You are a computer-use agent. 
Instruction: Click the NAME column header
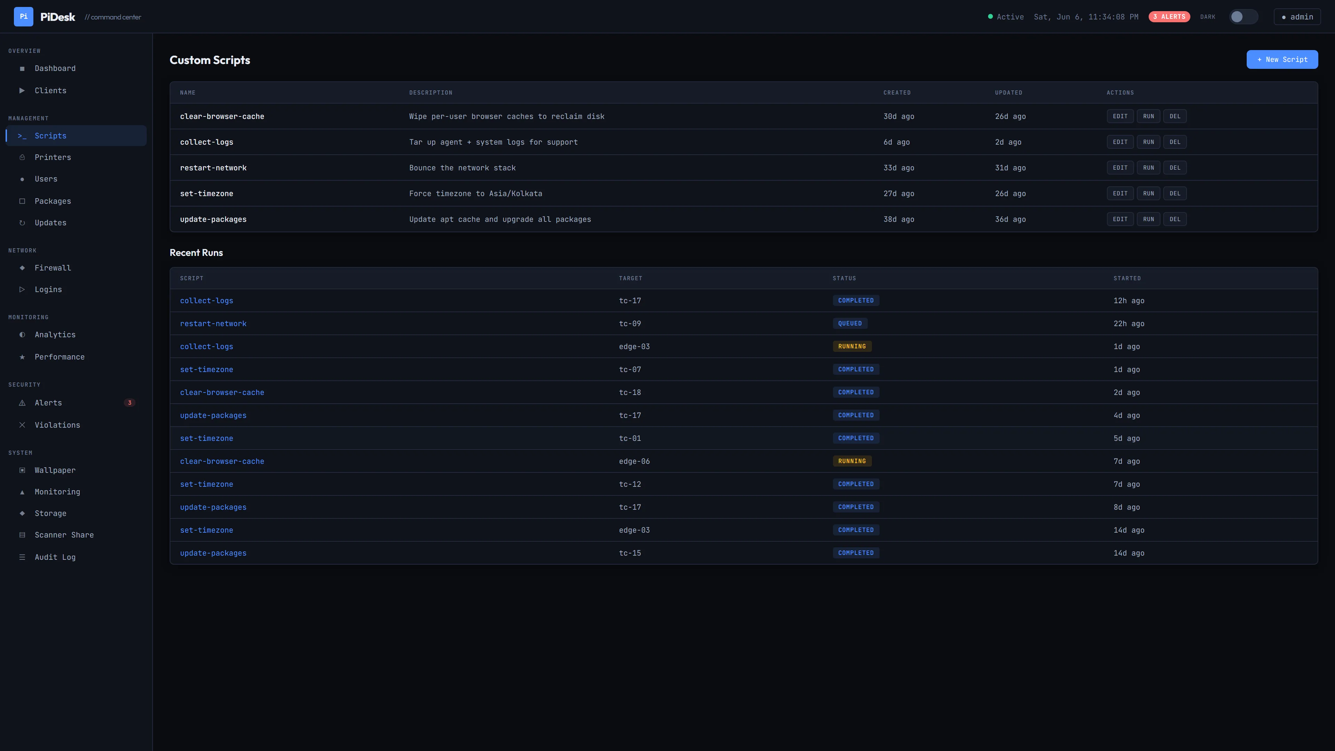(x=188, y=93)
